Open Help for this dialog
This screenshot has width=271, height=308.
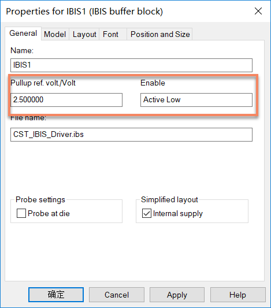pos(238,295)
